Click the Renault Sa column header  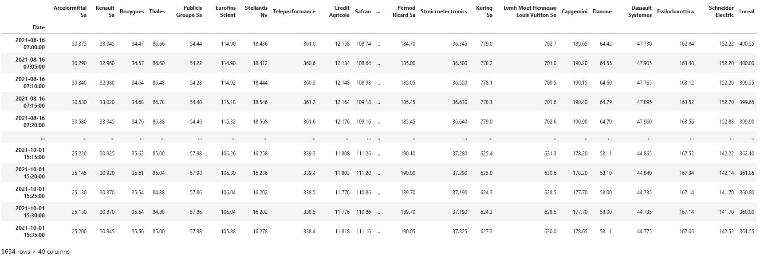click(105, 12)
